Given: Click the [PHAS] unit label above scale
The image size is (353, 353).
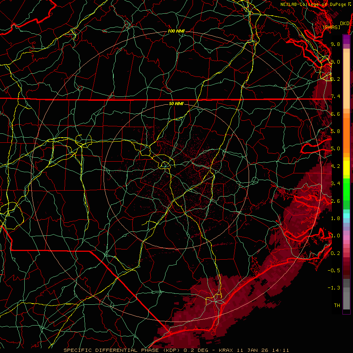Looking at the screenshot, I should point(331,27).
